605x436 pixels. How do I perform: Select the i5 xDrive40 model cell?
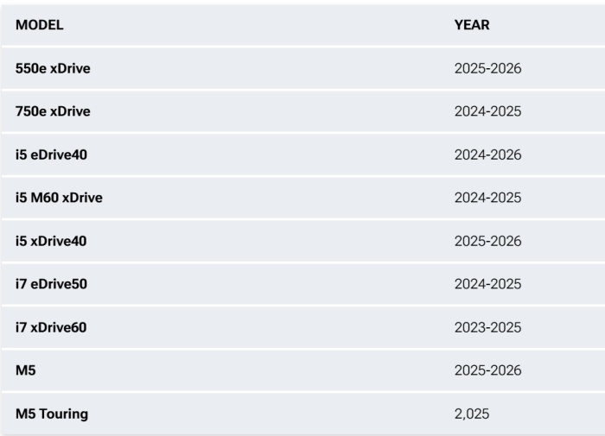pyautogui.click(x=51, y=241)
